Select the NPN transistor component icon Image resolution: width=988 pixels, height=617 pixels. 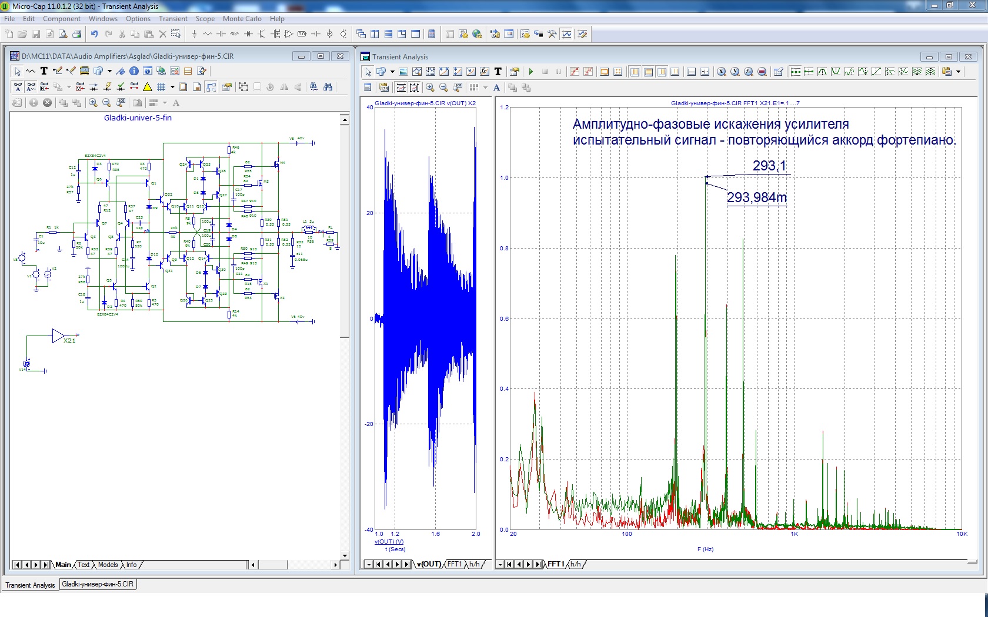click(262, 34)
